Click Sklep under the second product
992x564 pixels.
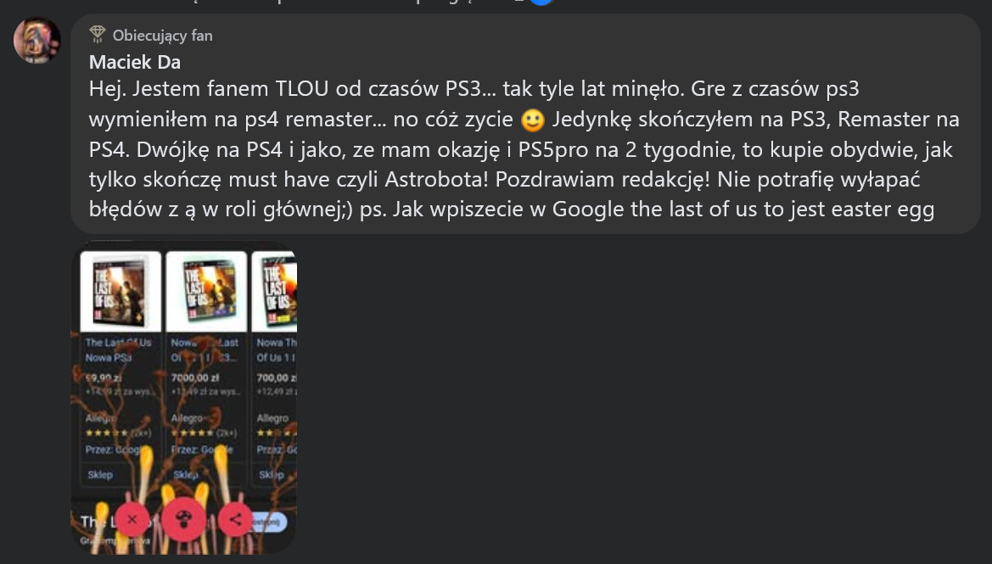[x=185, y=475]
